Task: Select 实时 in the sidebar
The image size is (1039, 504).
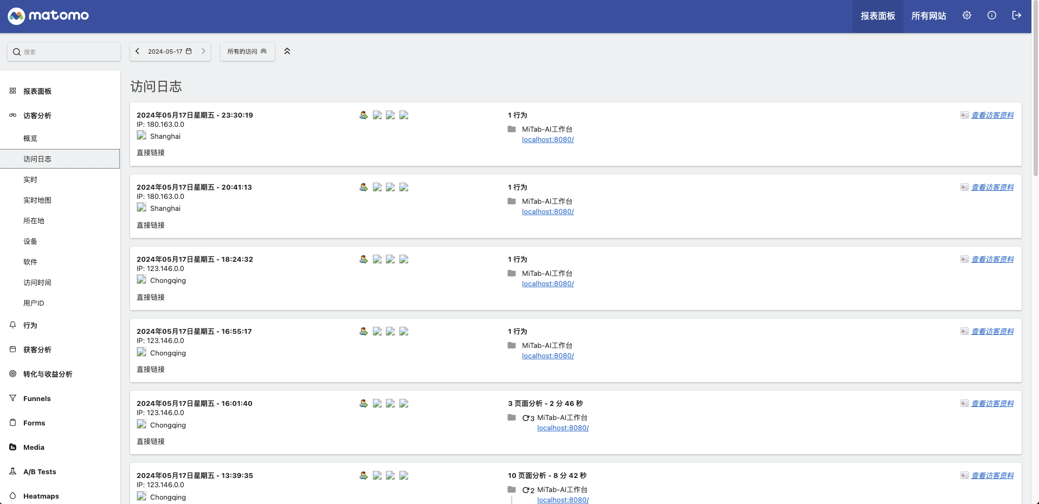Action: pos(30,179)
